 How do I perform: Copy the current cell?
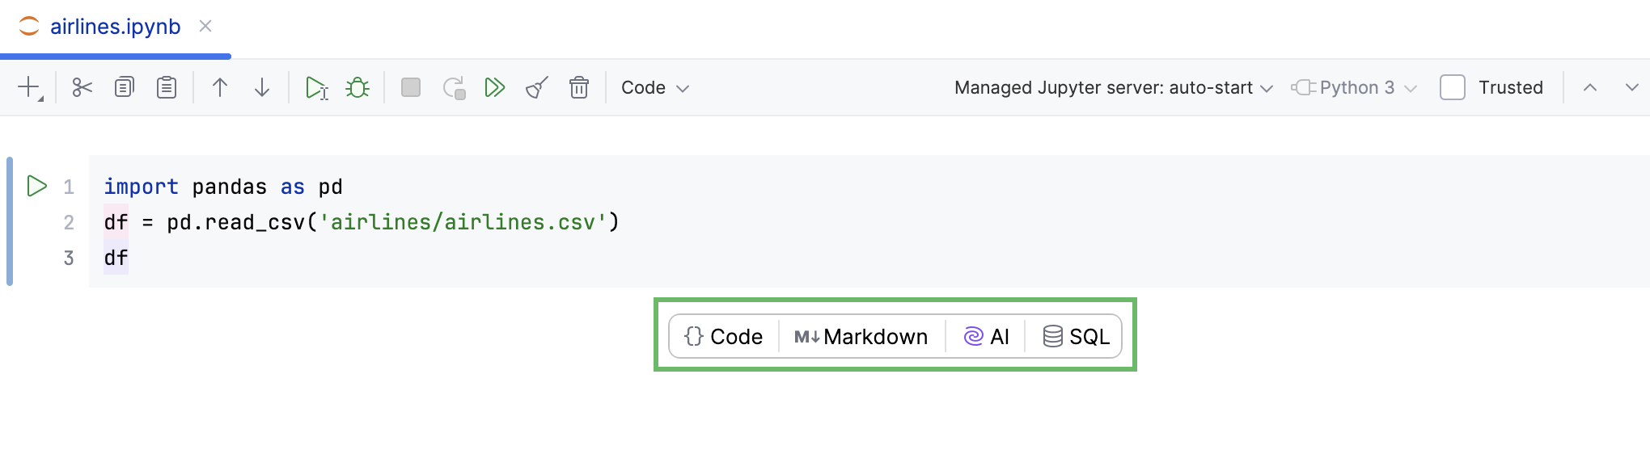(x=124, y=86)
